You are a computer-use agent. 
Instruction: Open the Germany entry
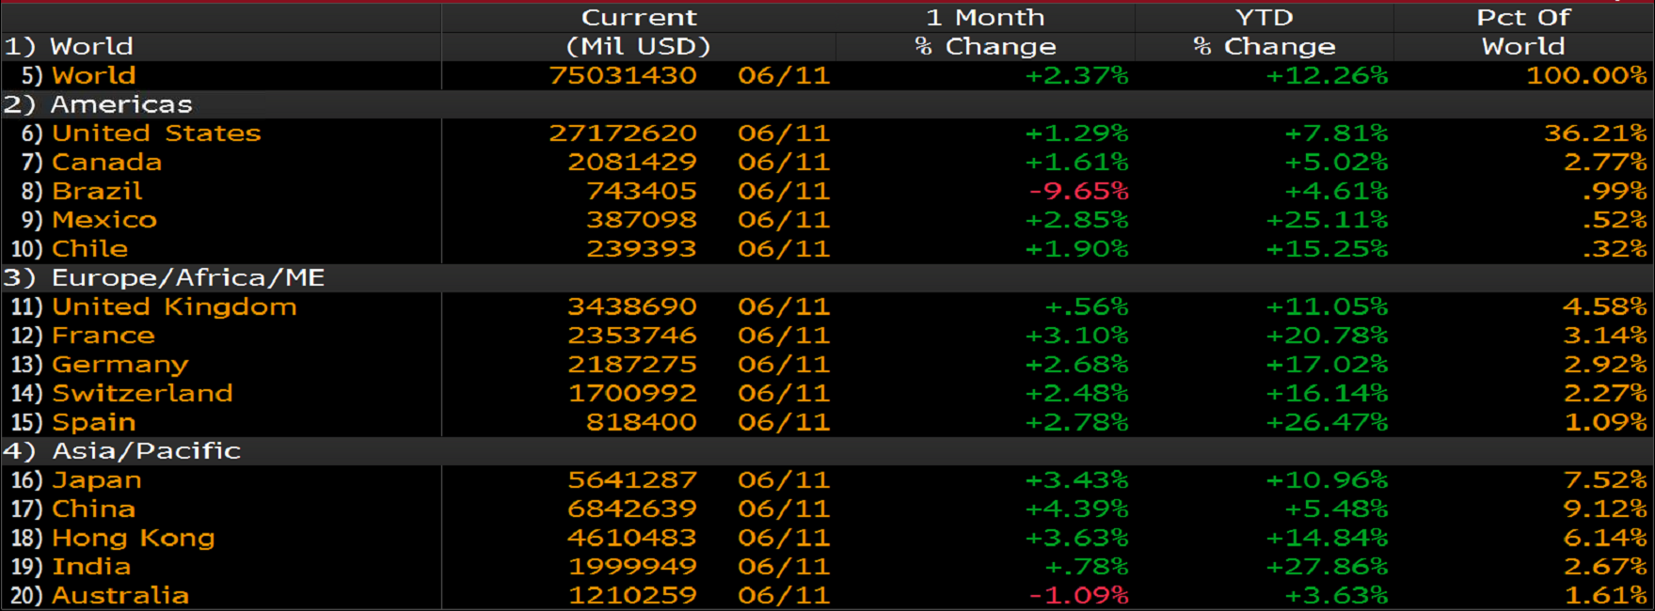point(120,365)
